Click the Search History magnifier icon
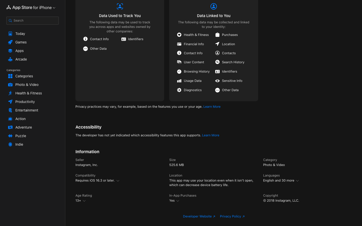Viewport: 362px width, 226px height. [217, 62]
